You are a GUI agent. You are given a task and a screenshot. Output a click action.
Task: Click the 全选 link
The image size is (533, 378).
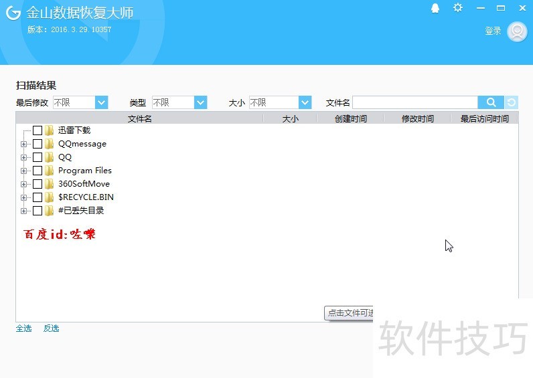pyautogui.click(x=23, y=328)
